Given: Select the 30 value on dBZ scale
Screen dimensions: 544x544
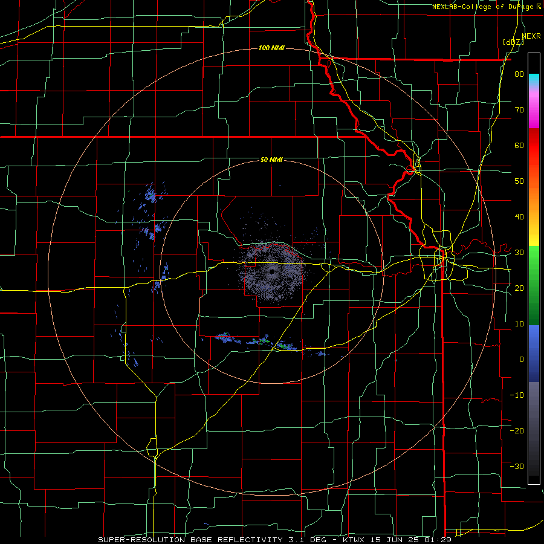Looking at the screenshot, I should (519, 253).
